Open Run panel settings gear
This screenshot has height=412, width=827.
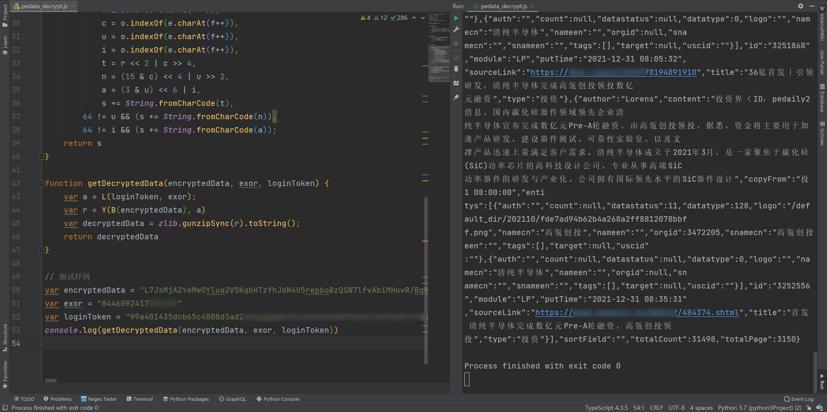pos(800,6)
